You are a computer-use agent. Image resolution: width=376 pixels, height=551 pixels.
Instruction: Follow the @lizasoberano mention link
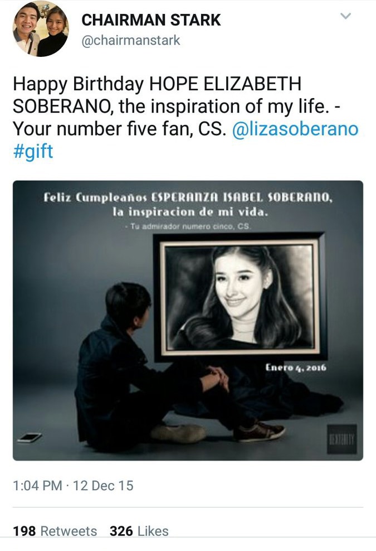pos(295,129)
